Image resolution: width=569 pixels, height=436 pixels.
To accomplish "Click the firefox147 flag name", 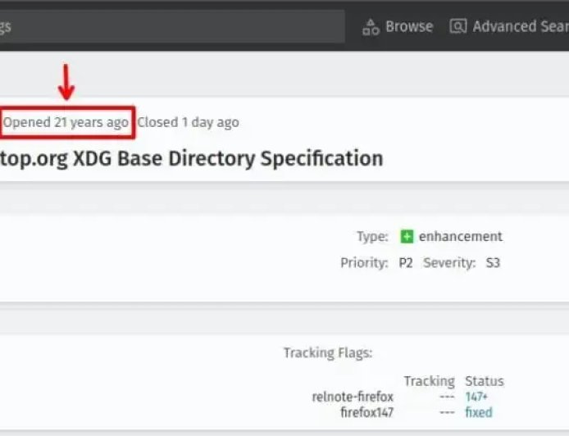I will point(366,412).
